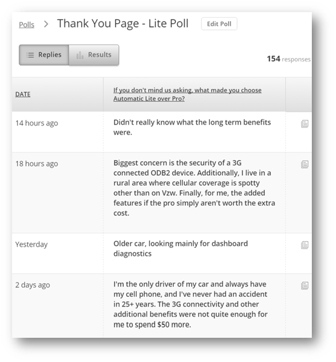Viewport: 336px width, 362px height.
Task: Open note icon for Yesterday reply
Action: pyautogui.click(x=305, y=245)
